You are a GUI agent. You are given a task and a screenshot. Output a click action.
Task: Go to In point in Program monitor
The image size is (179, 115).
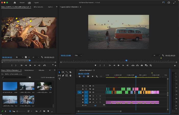(110, 65)
